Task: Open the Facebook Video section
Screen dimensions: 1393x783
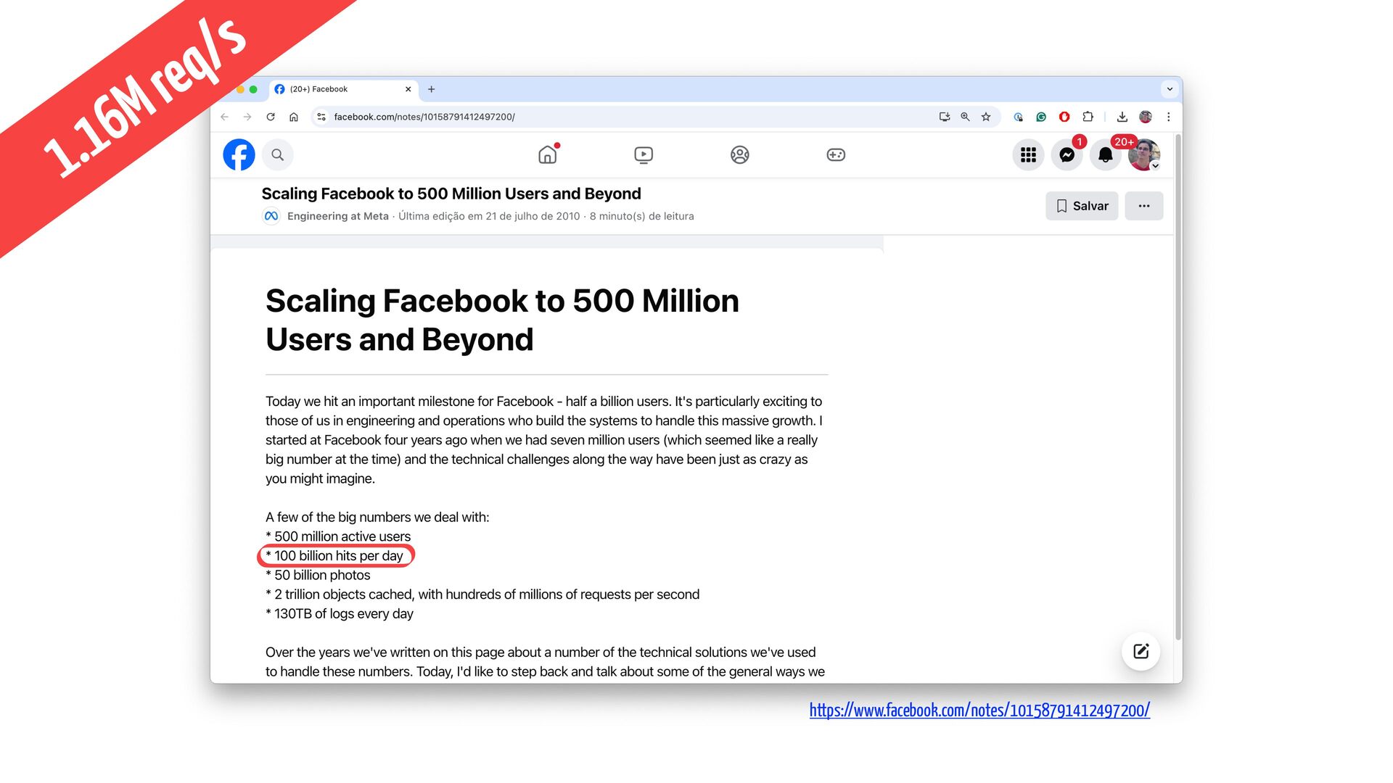Action: 644,154
